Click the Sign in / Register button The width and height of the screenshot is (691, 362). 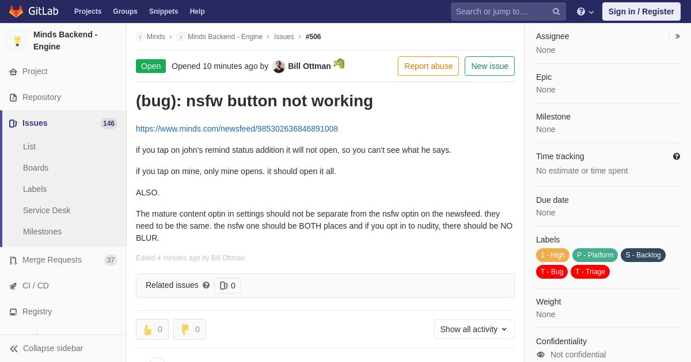click(641, 11)
